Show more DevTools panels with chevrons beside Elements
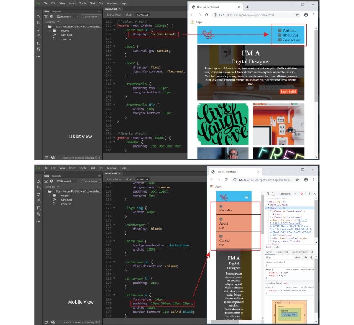The image size is (354, 325). [295, 194]
